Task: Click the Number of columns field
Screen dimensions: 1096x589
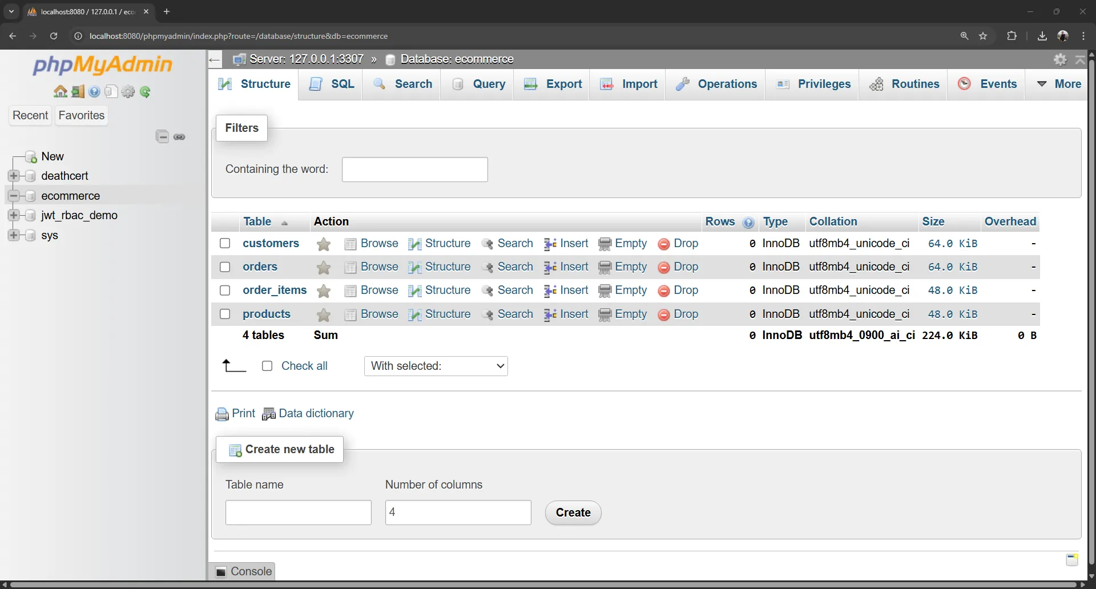Action: tap(458, 512)
